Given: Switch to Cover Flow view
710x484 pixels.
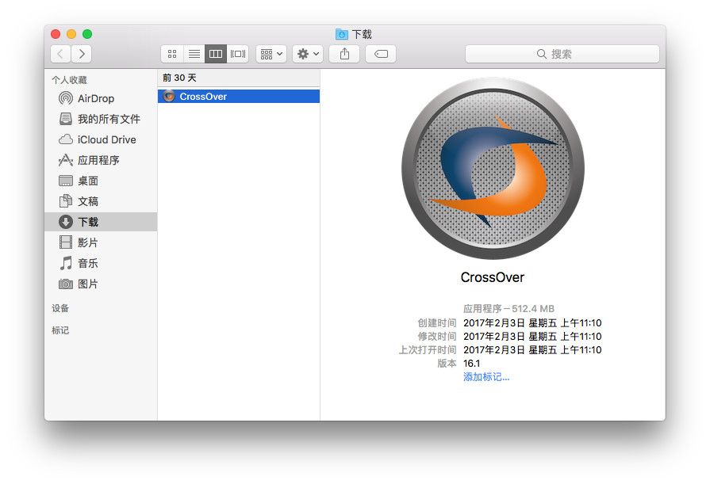Looking at the screenshot, I should pyautogui.click(x=238, y=54).
